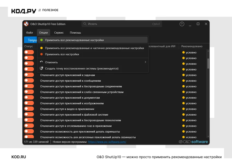Click the КОД.РУ site logo
The image size is (232, 165).
click(24, 11)
